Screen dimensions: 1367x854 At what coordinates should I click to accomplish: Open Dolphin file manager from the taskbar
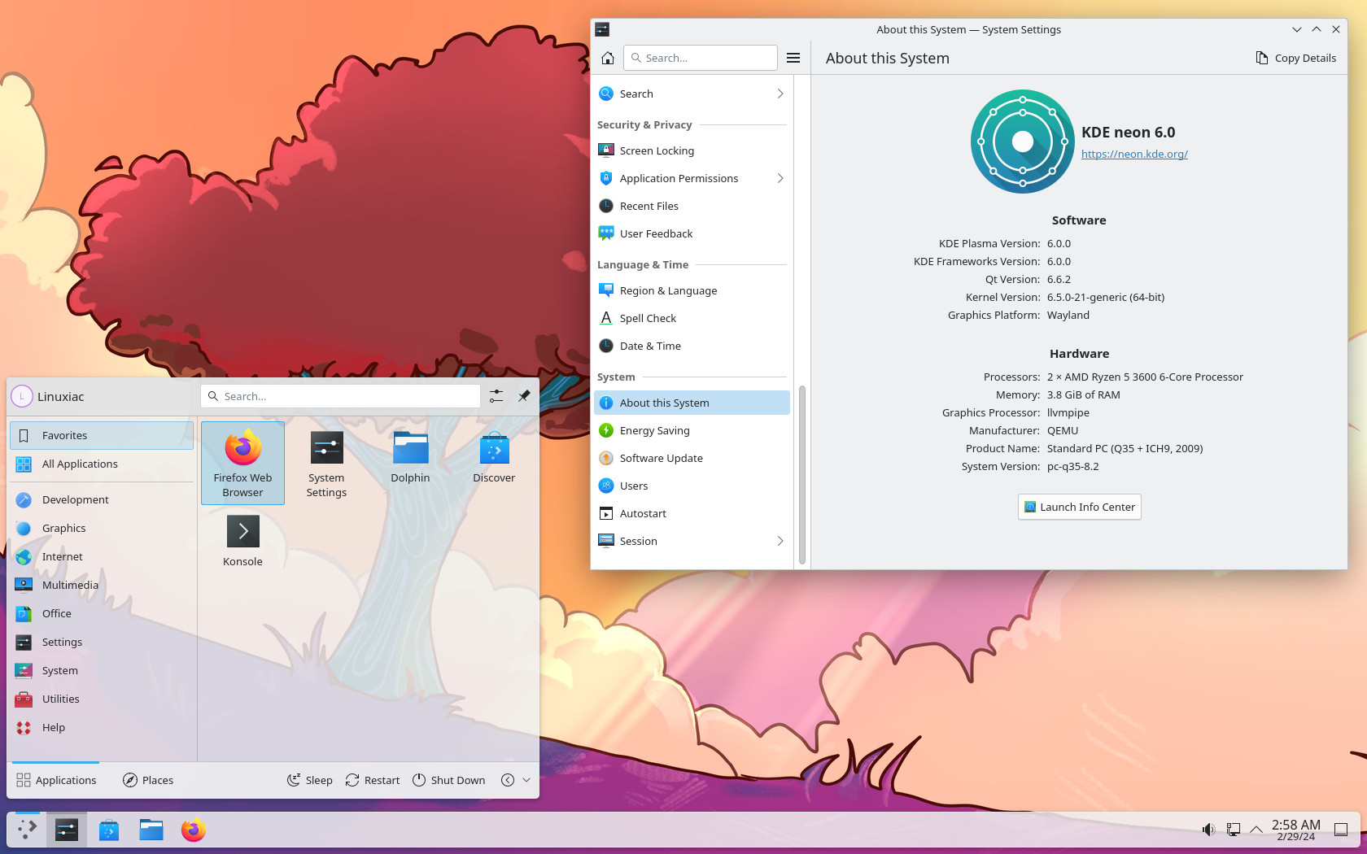click(x=151, y=830)
